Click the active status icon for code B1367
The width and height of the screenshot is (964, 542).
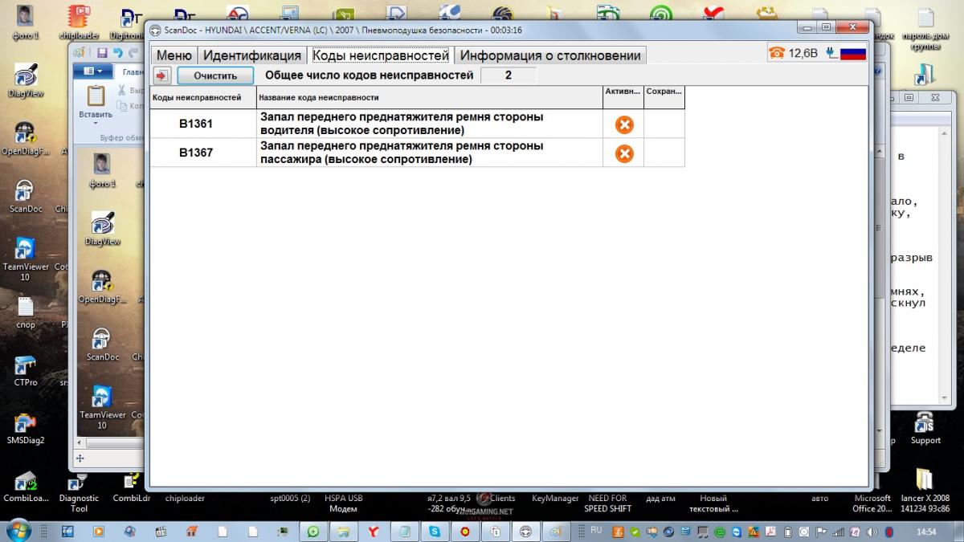624,153
